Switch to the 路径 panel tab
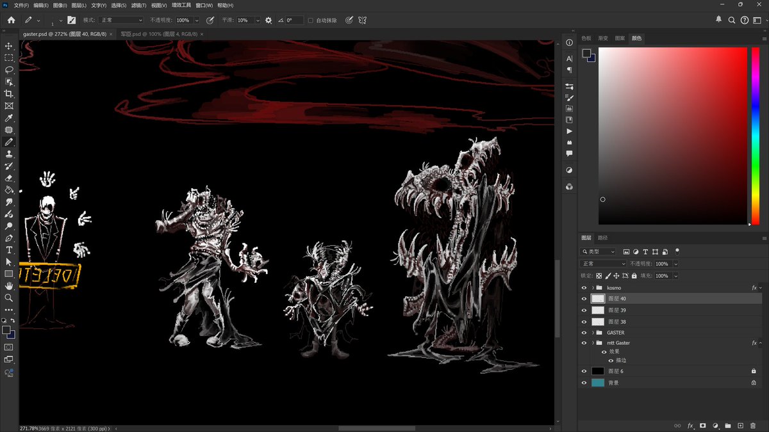This screenshot has height=432, width=769. pos(603,237)
